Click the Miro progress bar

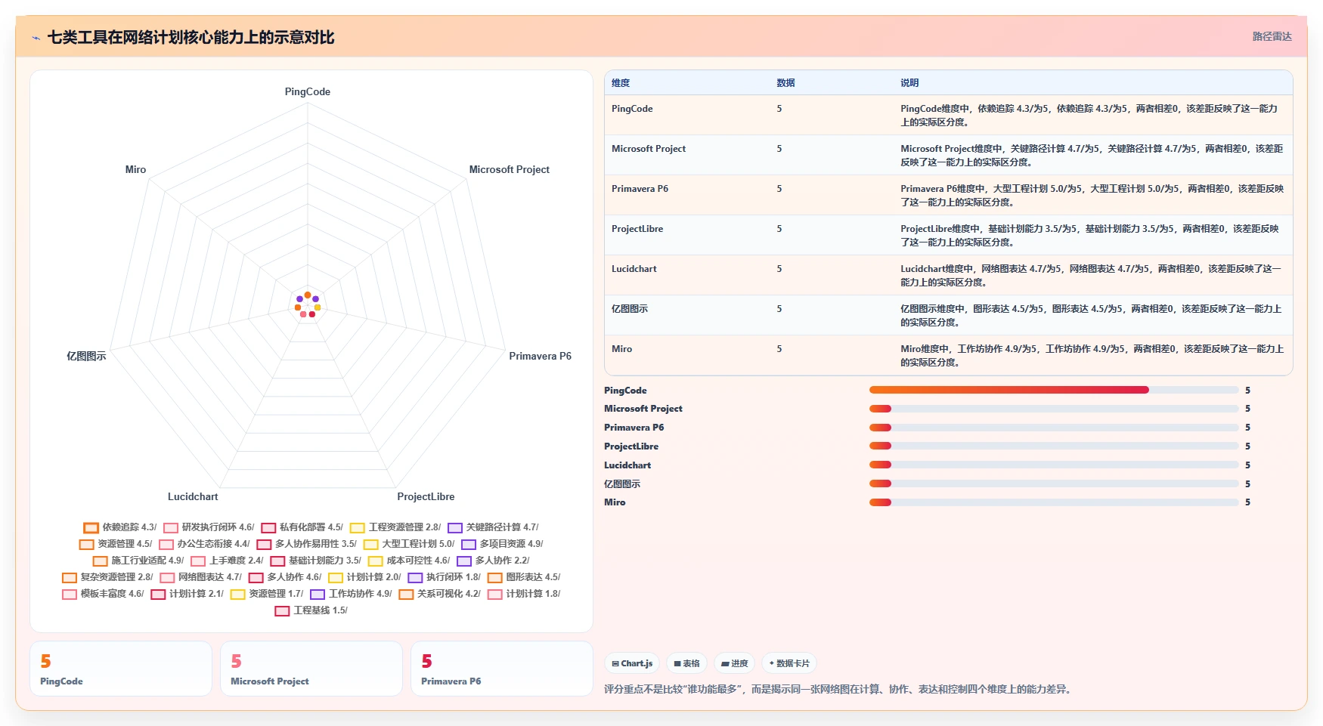(1054, 502)
